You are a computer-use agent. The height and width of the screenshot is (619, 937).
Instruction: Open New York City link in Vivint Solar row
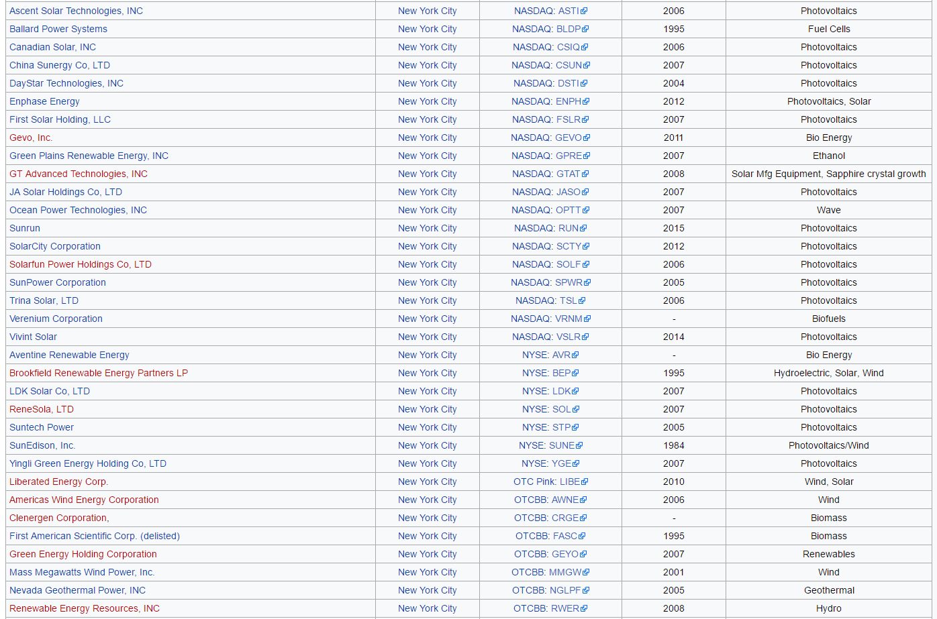click(428, 337)
